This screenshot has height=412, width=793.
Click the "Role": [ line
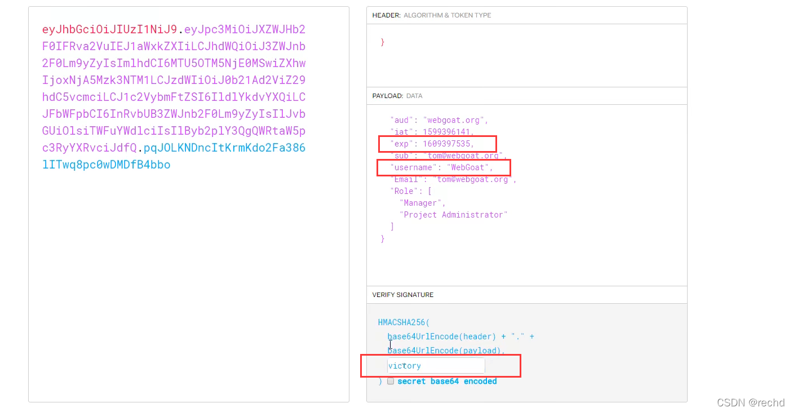(411, 191)
